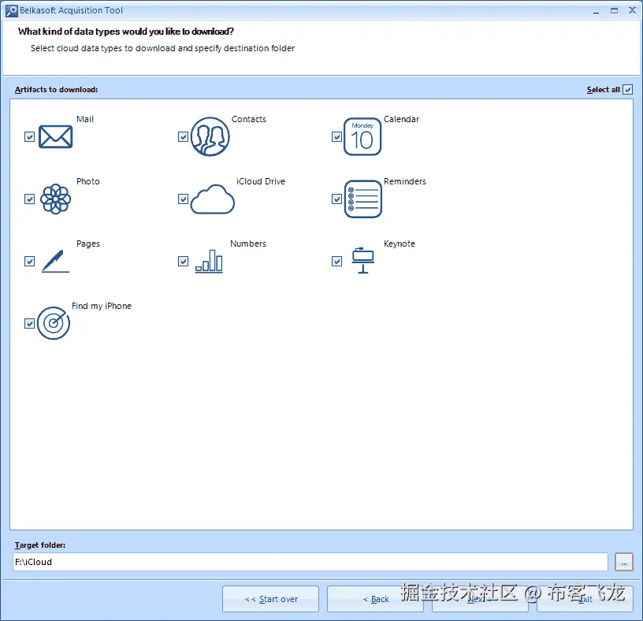Go back with the Back button
This screenshot has height=621, width=643.
click(375, 599)
